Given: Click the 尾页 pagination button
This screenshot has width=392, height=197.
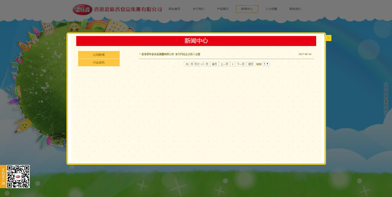Looking at the screenshot, I should (251, 64).
